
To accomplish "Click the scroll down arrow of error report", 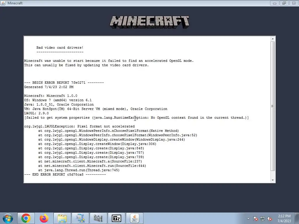I will coord(273,180).
